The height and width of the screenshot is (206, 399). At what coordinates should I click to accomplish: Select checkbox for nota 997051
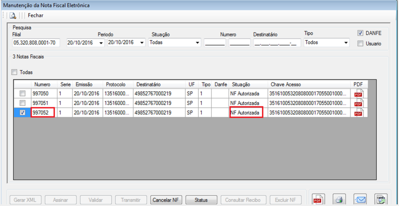(x=22, y=103)
